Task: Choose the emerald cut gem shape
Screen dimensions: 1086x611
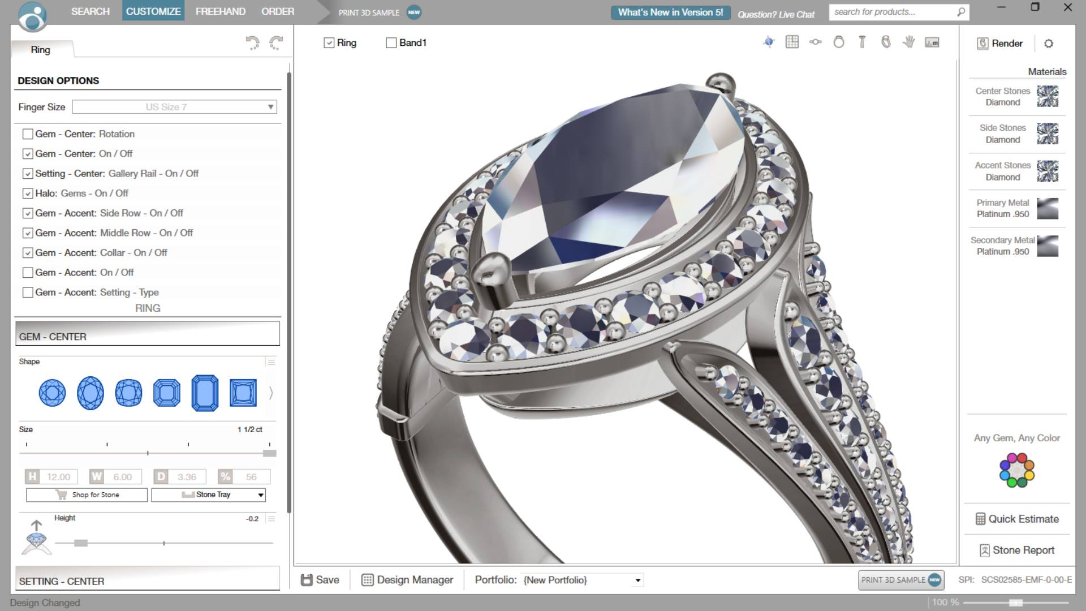Action: [x=205, y=393]
